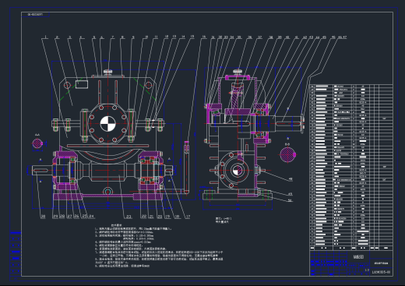
Task: Click part balloon number 11 at top
Action: [x=156, y=37]
